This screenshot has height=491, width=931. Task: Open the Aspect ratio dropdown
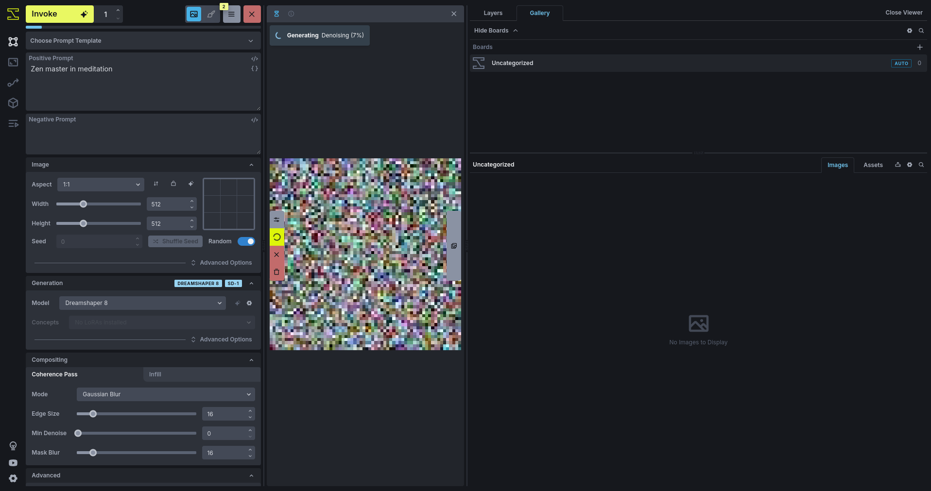(x=101, y=185)
